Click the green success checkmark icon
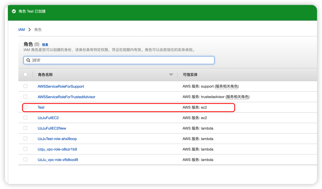This screenshot has height=189, width=322. coord(14,11)
